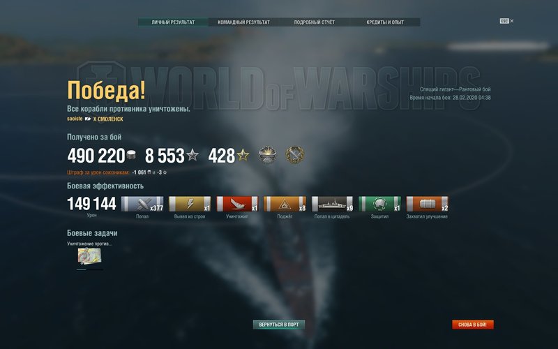
Task: Open the Личный результат tab
Action: 173,22
